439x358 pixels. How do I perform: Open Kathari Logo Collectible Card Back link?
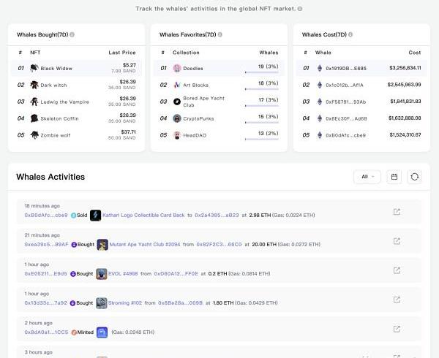click(147, 216)
